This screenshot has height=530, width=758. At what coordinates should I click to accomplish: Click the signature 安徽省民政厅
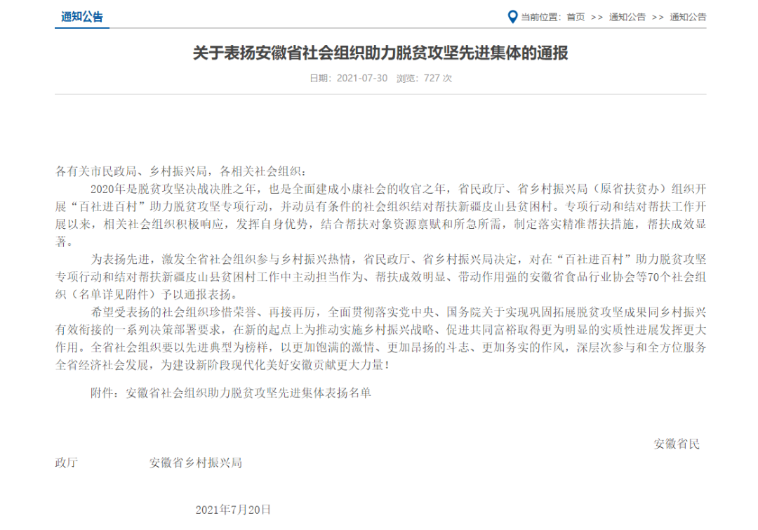tap(676, 444)
